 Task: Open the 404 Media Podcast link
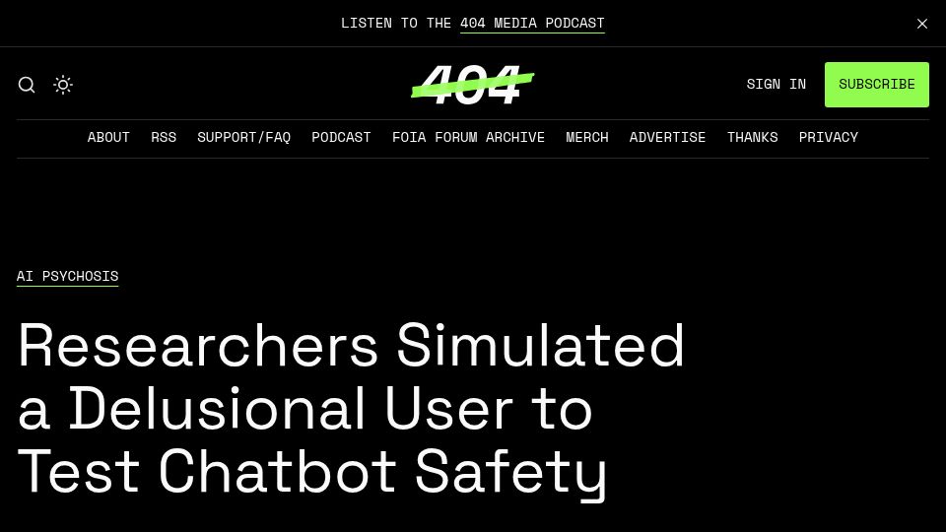pyautogui.click(x=532, y=24)
